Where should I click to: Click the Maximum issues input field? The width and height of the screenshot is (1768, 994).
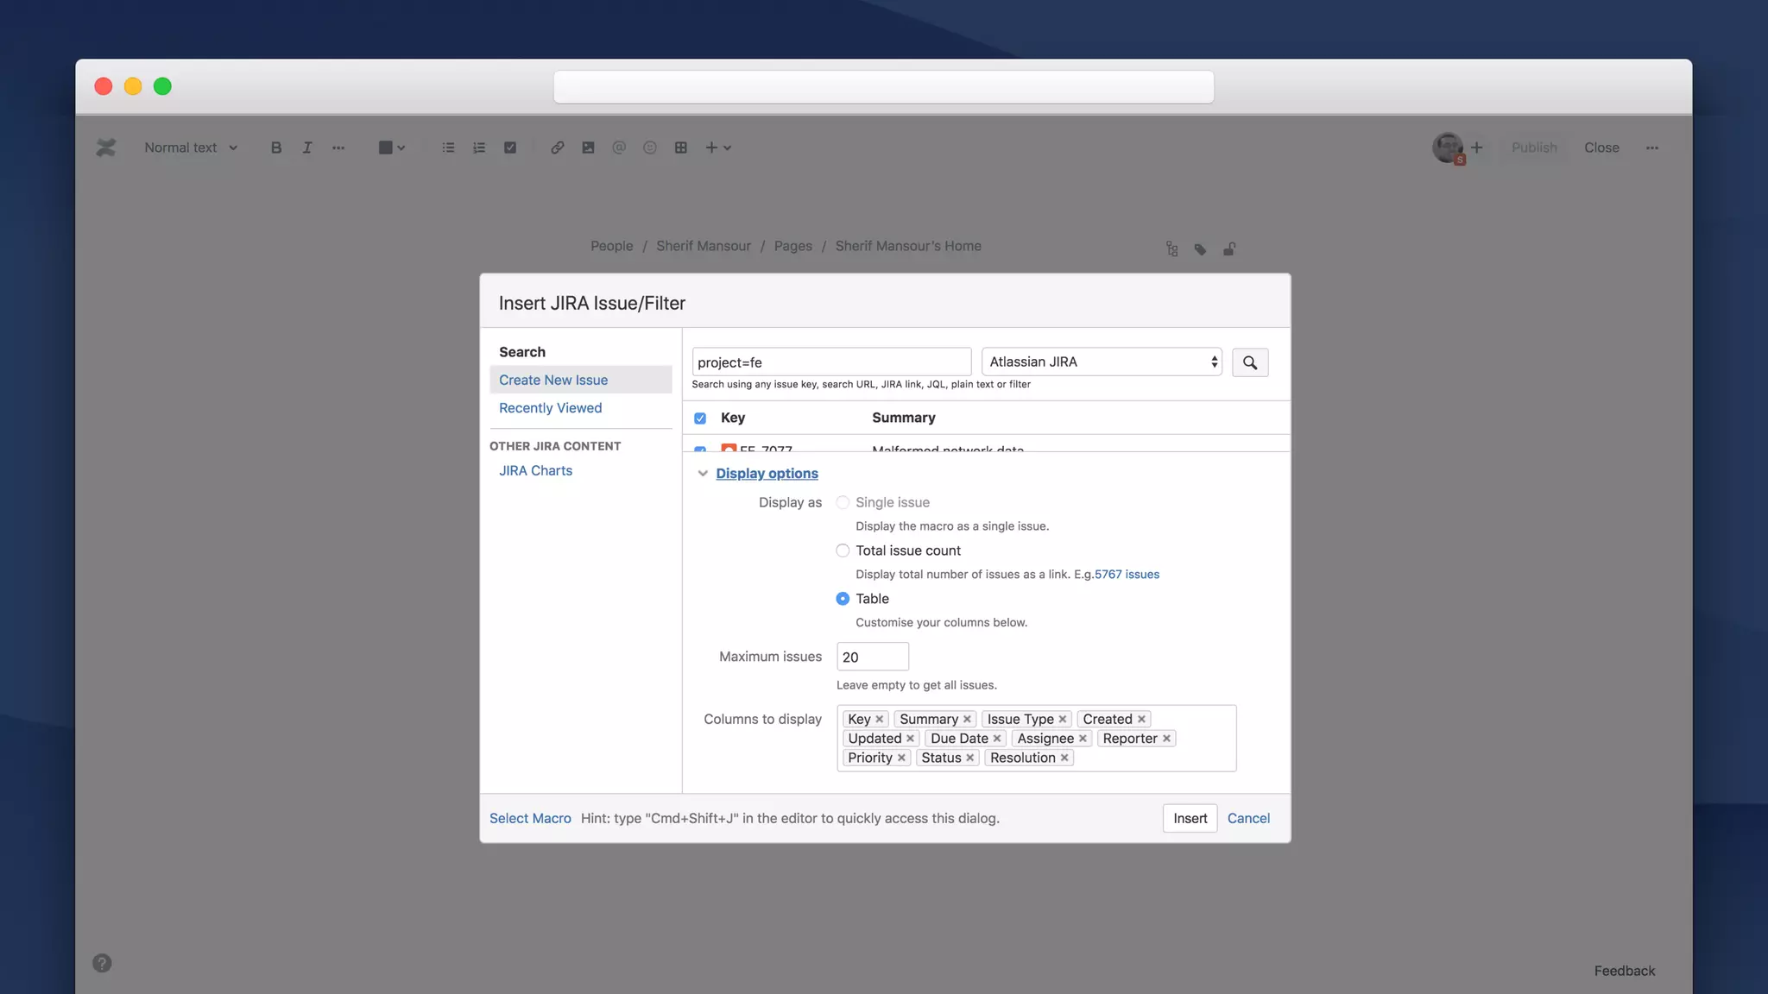[872, 657]
